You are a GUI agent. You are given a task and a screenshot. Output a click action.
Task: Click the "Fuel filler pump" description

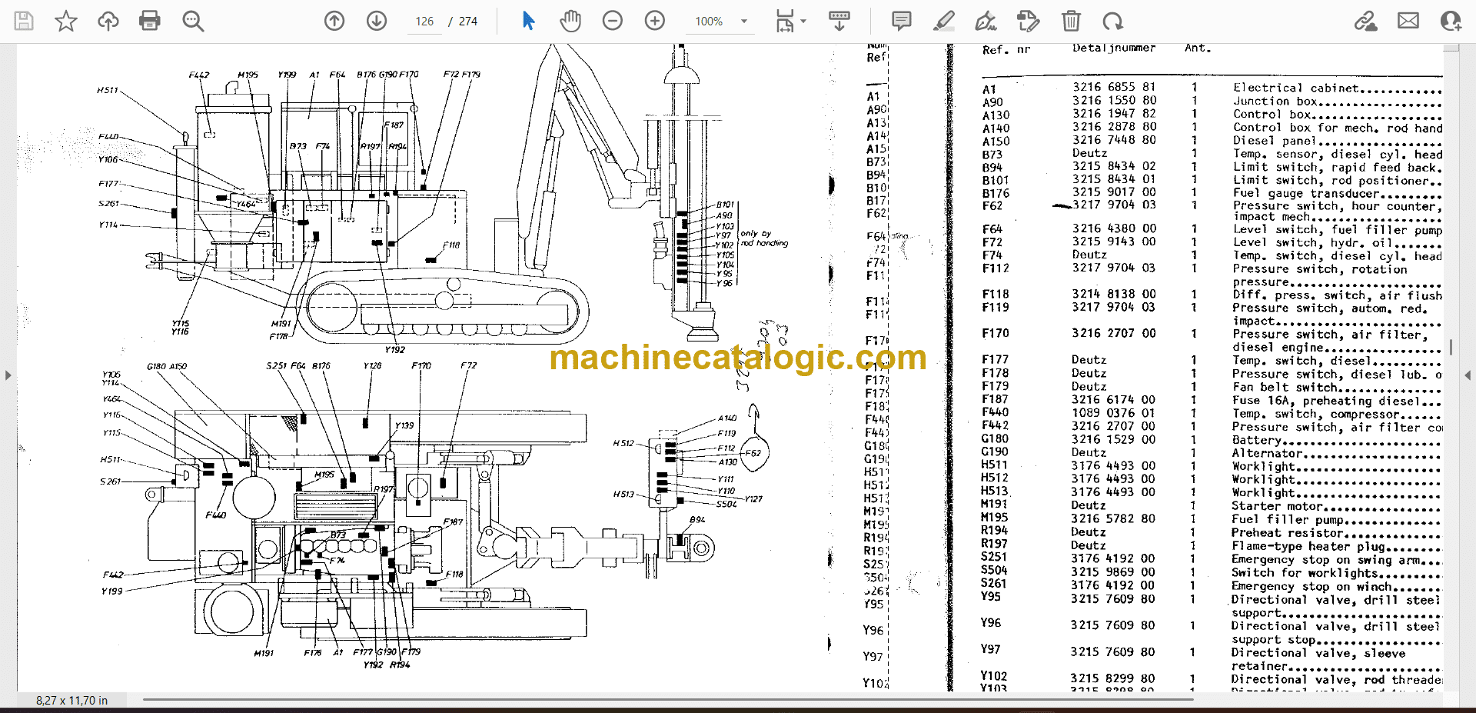point(1289,519)
